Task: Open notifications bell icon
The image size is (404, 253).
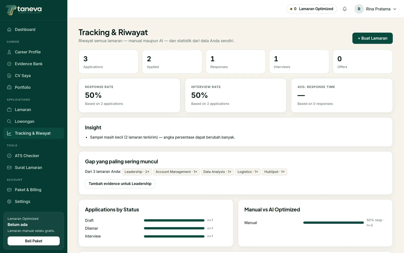Action: (x=345, y=9)
